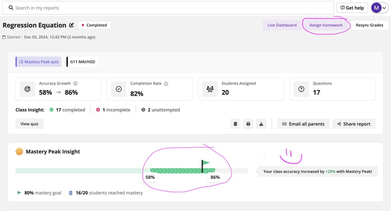
Task: Click the 17 completed insight text
Action: click(x=70, y=110)
